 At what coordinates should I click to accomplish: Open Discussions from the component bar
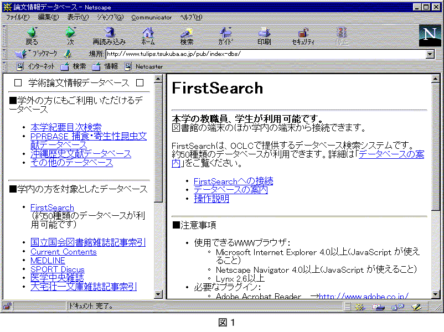pyautogui.click(x=397, y=307)
